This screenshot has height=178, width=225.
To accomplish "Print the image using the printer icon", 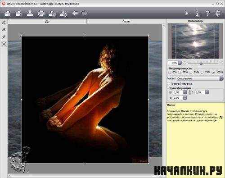I will 41,14.
